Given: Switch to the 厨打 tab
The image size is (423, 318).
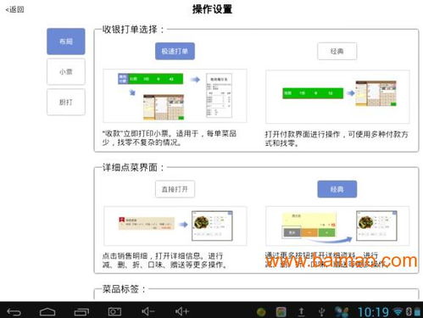Looking at the screenshot, I should click(66, 102).
